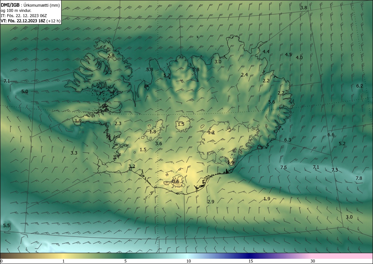Select the 5.7 value on the map
This screenshot has height=264, width=373.
[167, 76]
